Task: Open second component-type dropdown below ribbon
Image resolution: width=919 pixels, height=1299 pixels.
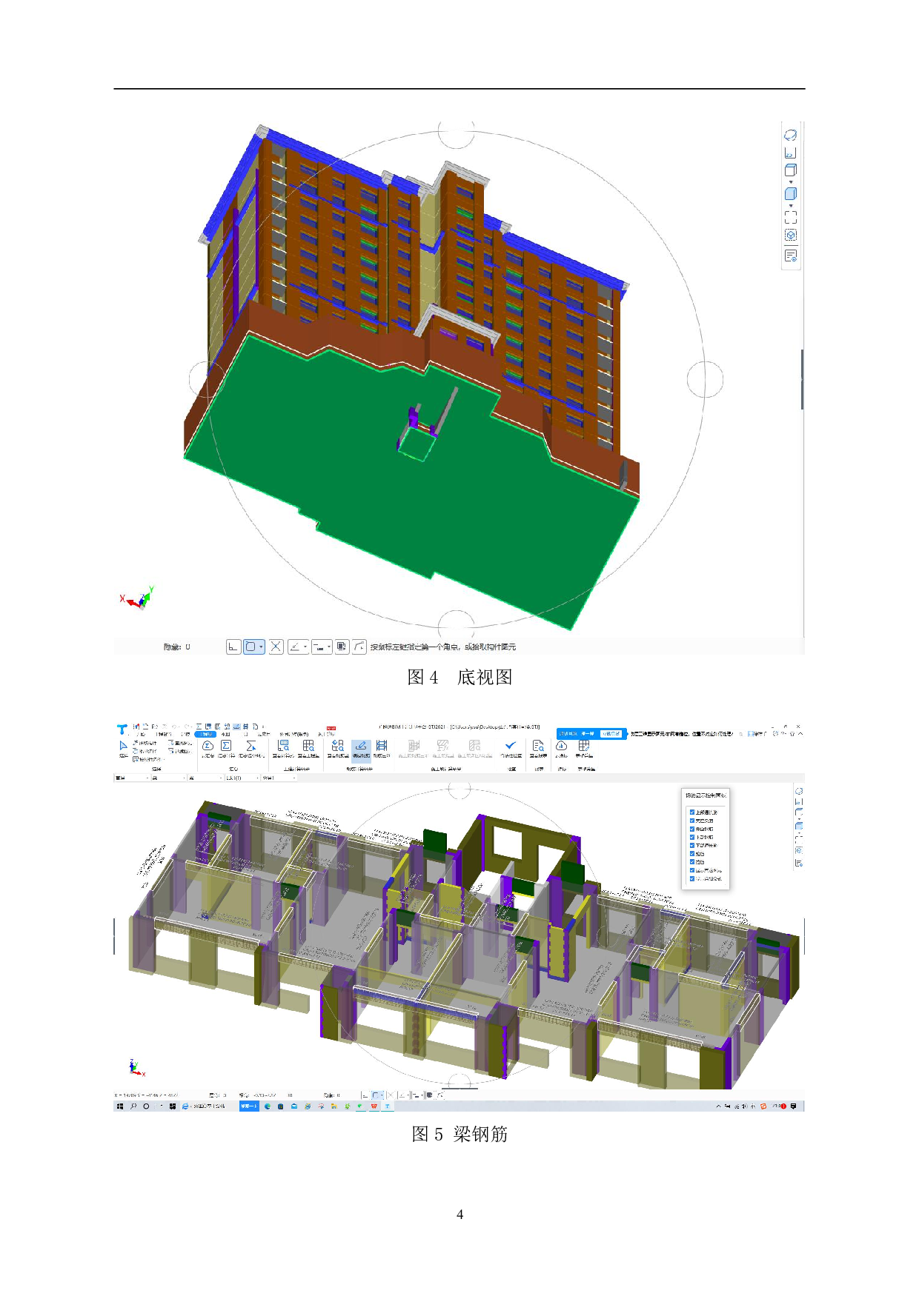Action: (x=169, y=778)
